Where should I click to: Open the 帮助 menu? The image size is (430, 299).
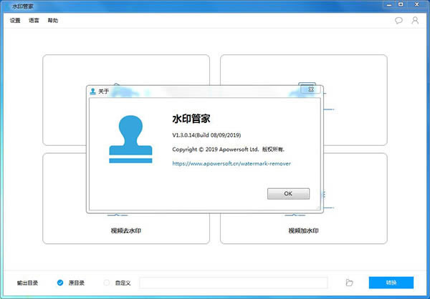(x=53, y=21)
